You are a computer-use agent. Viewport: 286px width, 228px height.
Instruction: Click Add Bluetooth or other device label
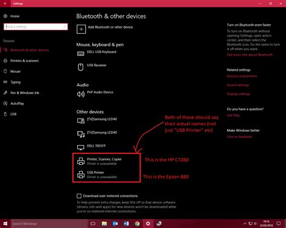tap(110, 27)
